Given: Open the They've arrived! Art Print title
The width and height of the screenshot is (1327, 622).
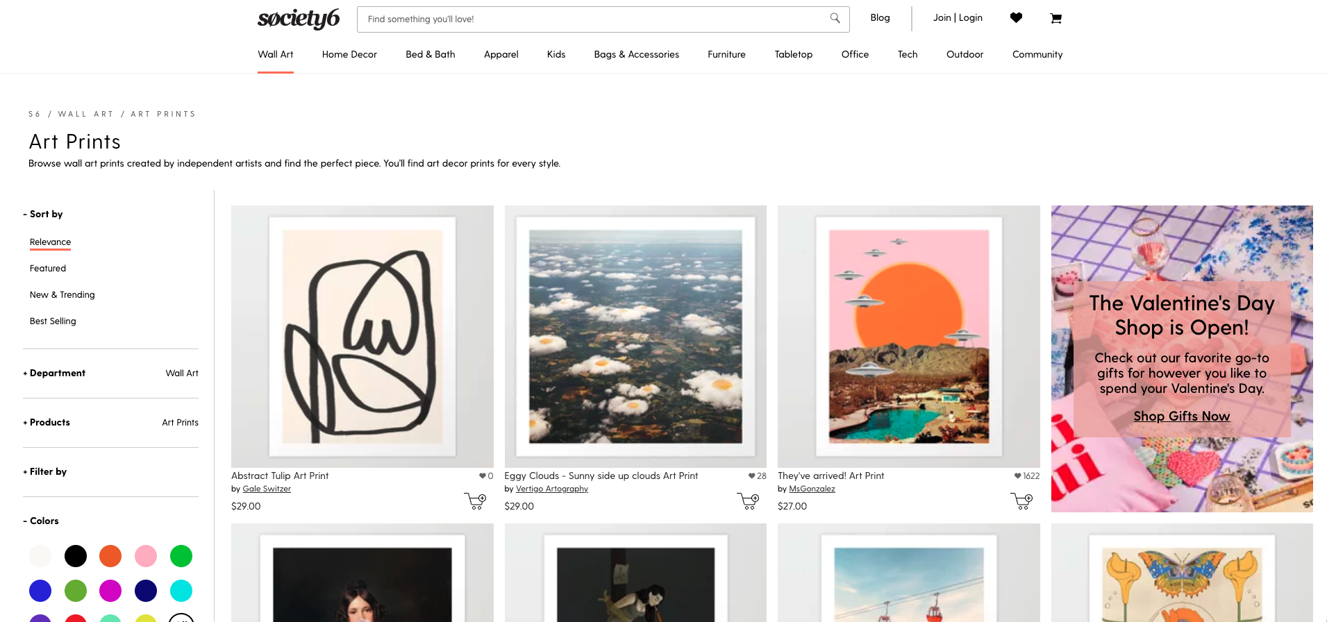Looking at the screenshot, I should coord(831,476).
